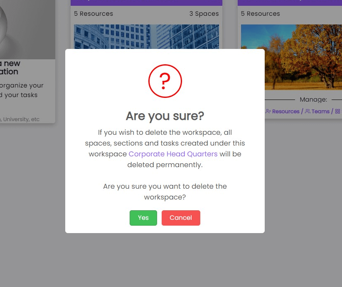Viewport: 342px width, 287px height.
Task: Open the Resources management link
Action: 286,111
